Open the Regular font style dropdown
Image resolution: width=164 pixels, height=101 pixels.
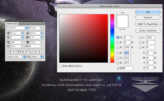coord(42,28)
